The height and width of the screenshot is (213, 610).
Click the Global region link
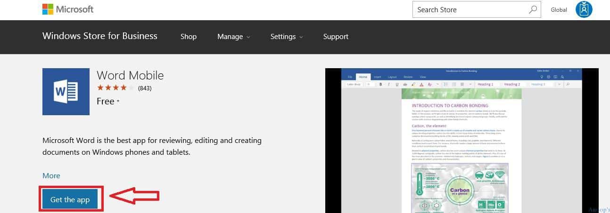pos(559,9)
